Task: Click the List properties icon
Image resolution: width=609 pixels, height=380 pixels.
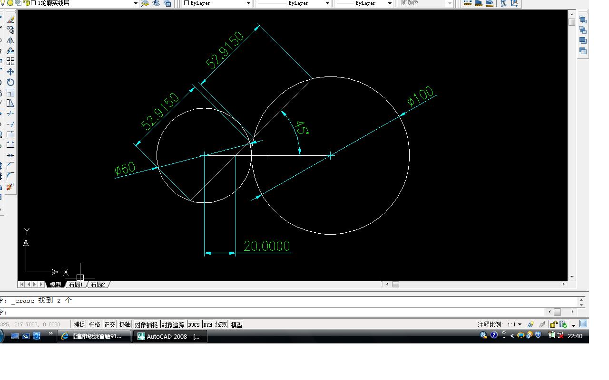Action: pos(503,3)
